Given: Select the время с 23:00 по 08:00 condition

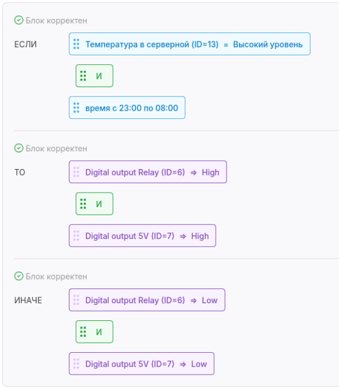Looking at the screenshot, I should (127, 108).
